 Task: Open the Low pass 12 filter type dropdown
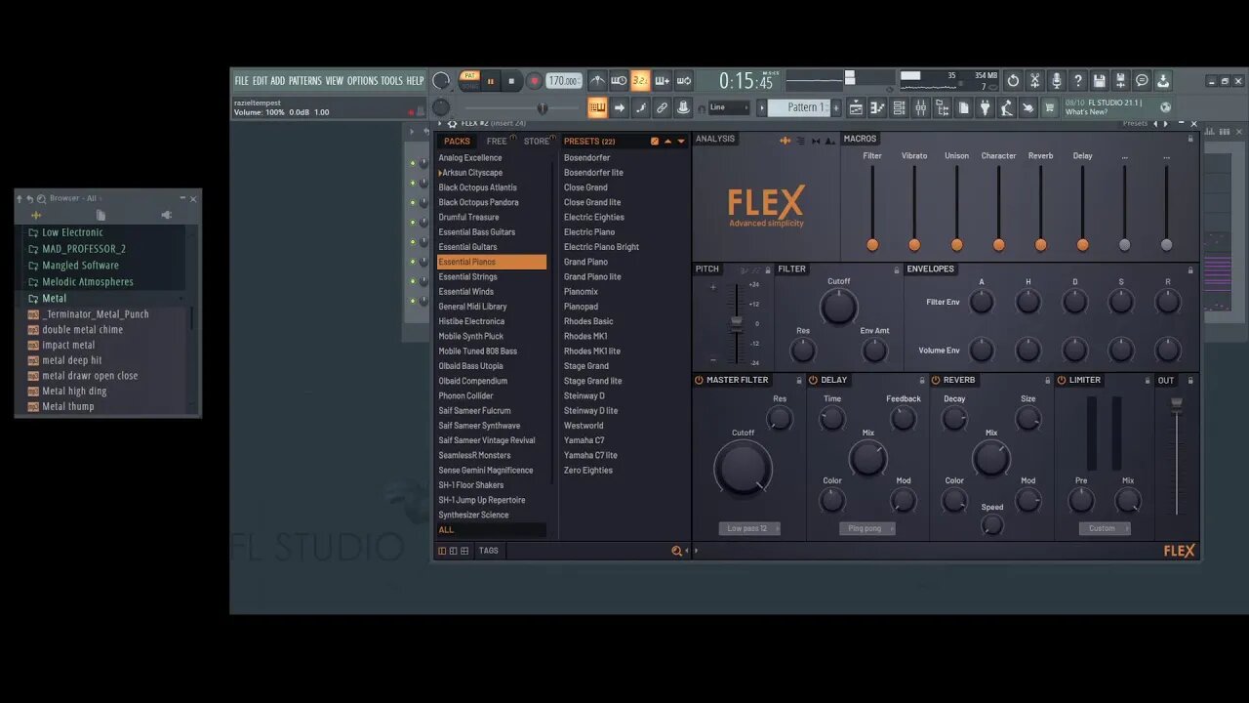tap(748, 528)
